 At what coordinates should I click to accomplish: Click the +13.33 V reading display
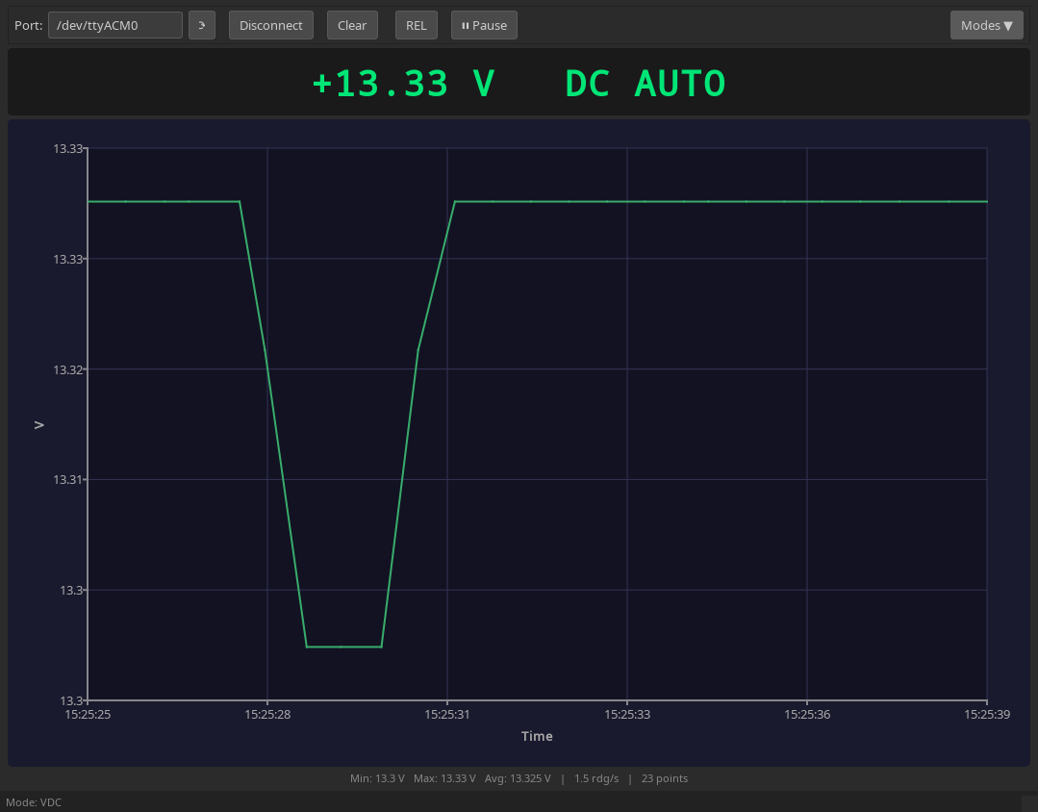(403, 84)
